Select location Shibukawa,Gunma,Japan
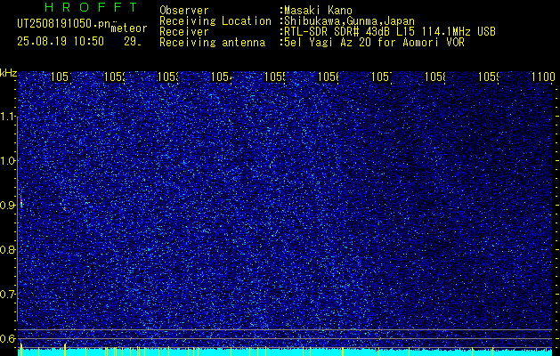Viewport: 560px width, 356px height. coord(349,21)
